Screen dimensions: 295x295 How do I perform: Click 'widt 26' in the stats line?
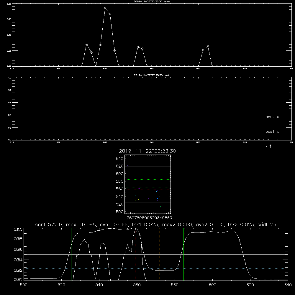click(267, 224)
